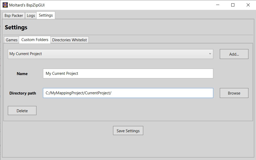
Task: Switch to the Games tab
Action: pos(11,39)
